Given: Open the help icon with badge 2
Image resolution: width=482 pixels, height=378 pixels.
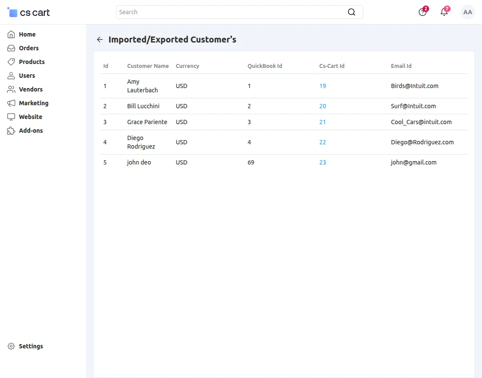Looking at the screenshot, I should 423,12.
